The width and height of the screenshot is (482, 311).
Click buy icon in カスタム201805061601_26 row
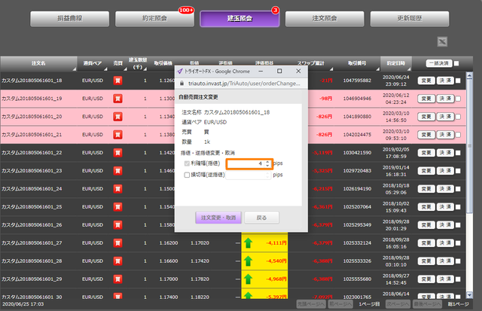[117, 225]
